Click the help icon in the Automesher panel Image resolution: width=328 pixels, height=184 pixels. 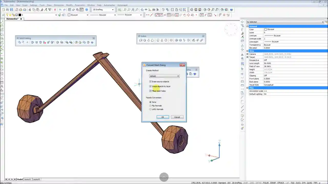pyautogui.click(x=195, y=74)
